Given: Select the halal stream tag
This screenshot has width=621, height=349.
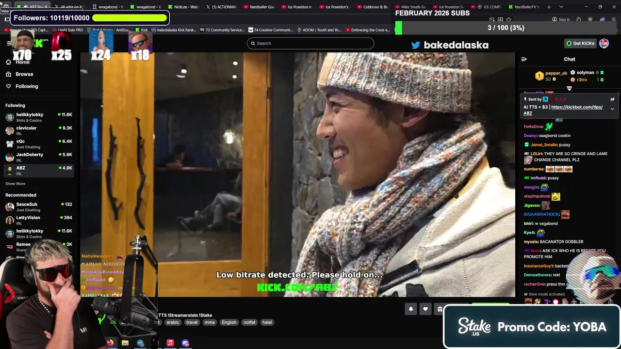Looking at the screenshot, I should point(267,322).
